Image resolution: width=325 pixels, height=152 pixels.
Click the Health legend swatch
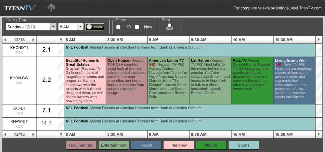[x=146, y=145]
